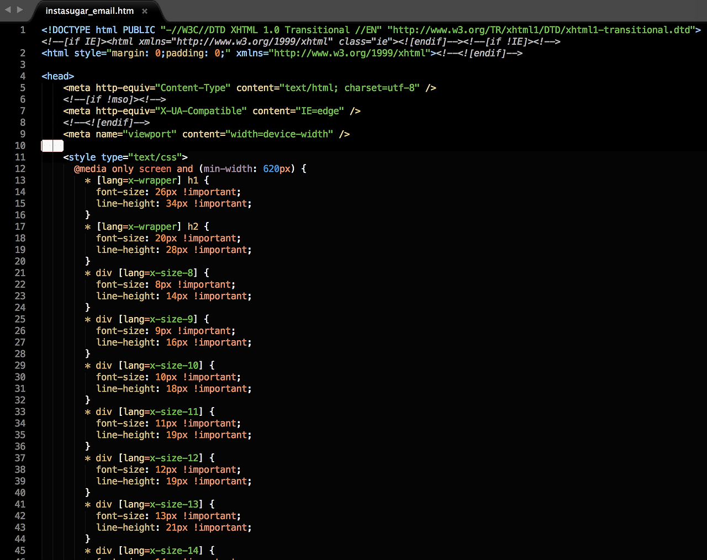This screenshot has height=560, width=707.
Task: Click the x-size-14 selector
Action: (149, 551)
